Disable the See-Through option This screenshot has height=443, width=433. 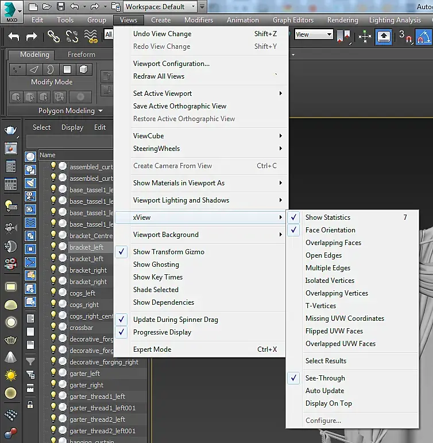click(x=325, y=378)
